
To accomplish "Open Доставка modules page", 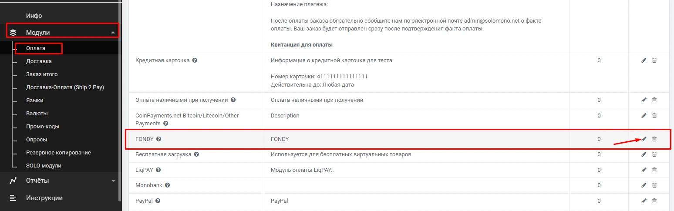I will 39,61.
